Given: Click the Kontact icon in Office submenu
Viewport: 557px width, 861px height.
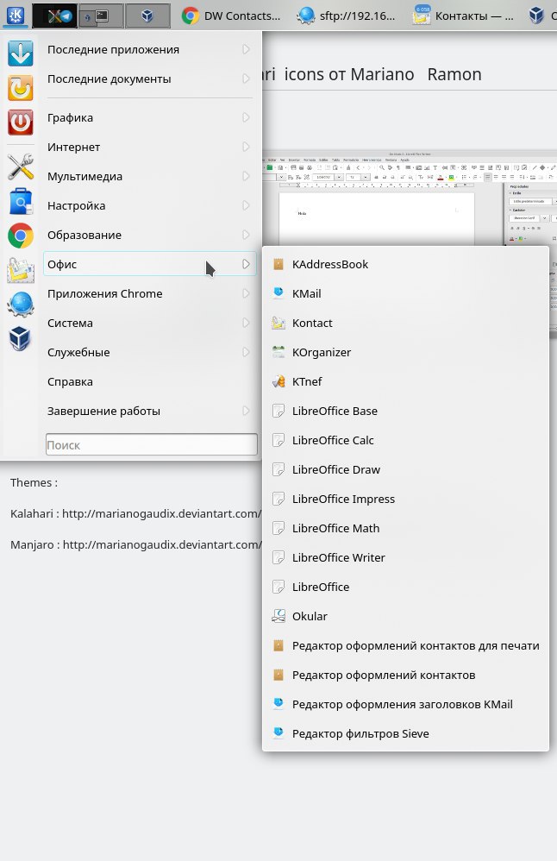Looking at the screenshot, I should [x=278, y=323].
